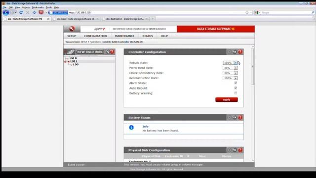
Task: Bookmark this page with the star icon
Action: (247, 12)
